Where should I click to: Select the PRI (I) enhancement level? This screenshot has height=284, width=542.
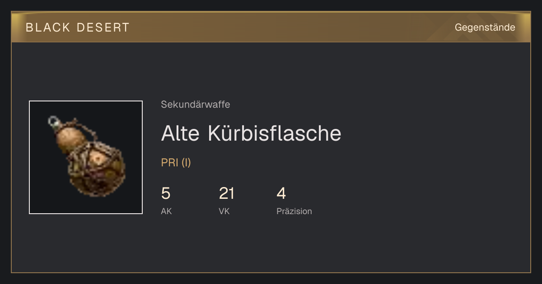coord(176,163)
